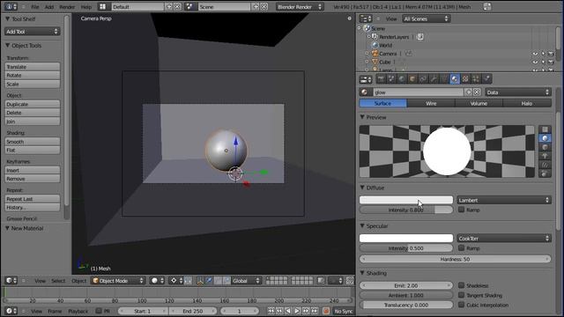Toggle visibility eye for Camera
This screenshot has height=317, width=564.
pos(535,54)
